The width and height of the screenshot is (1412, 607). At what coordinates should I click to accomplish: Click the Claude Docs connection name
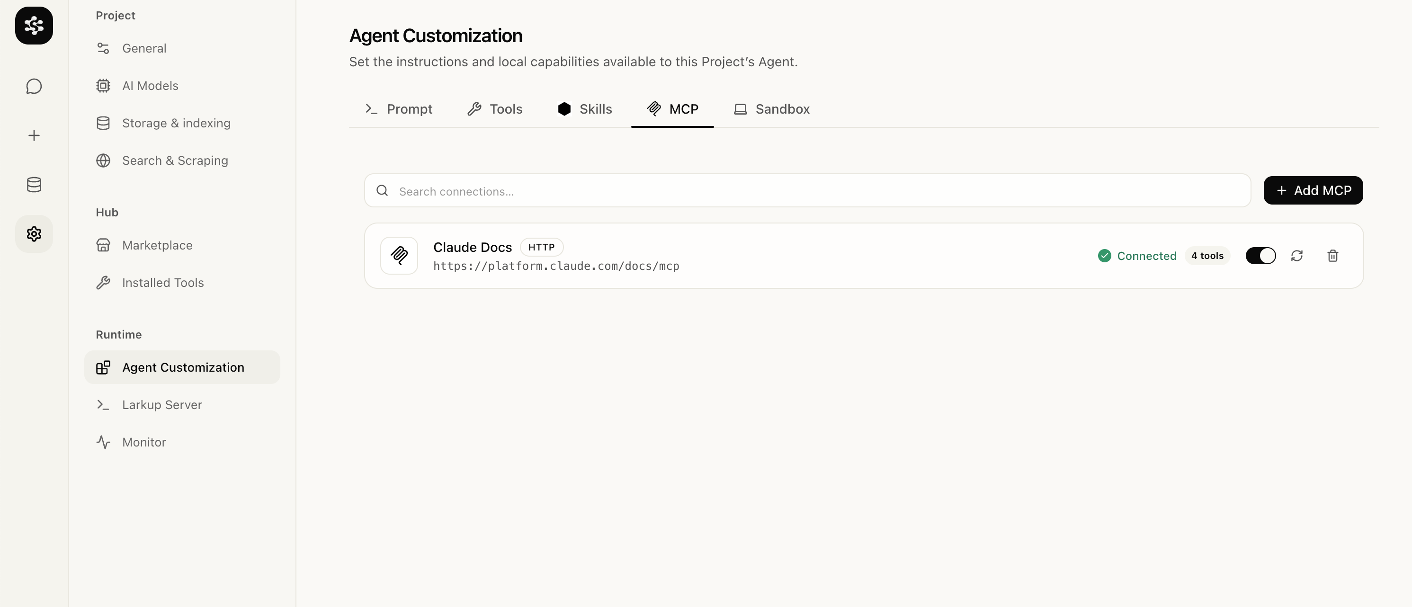[473, 247]
